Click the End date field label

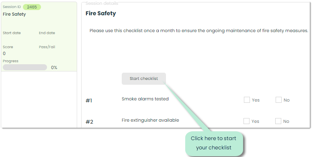(x=47, y=33)
